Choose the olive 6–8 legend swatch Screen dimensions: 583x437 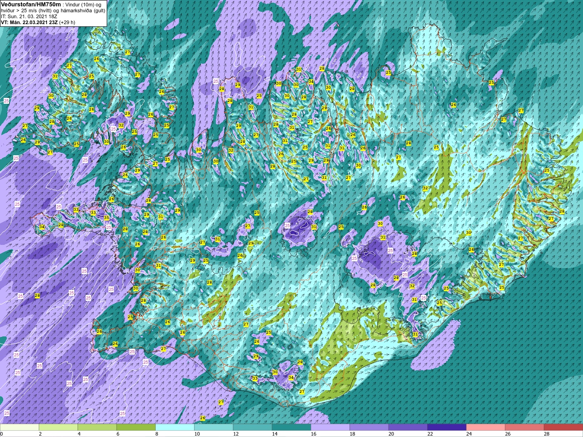(x=136, y=427)
